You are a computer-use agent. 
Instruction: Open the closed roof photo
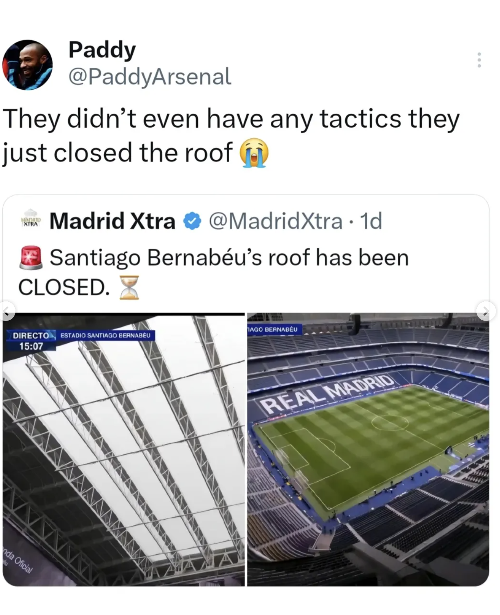124,449
